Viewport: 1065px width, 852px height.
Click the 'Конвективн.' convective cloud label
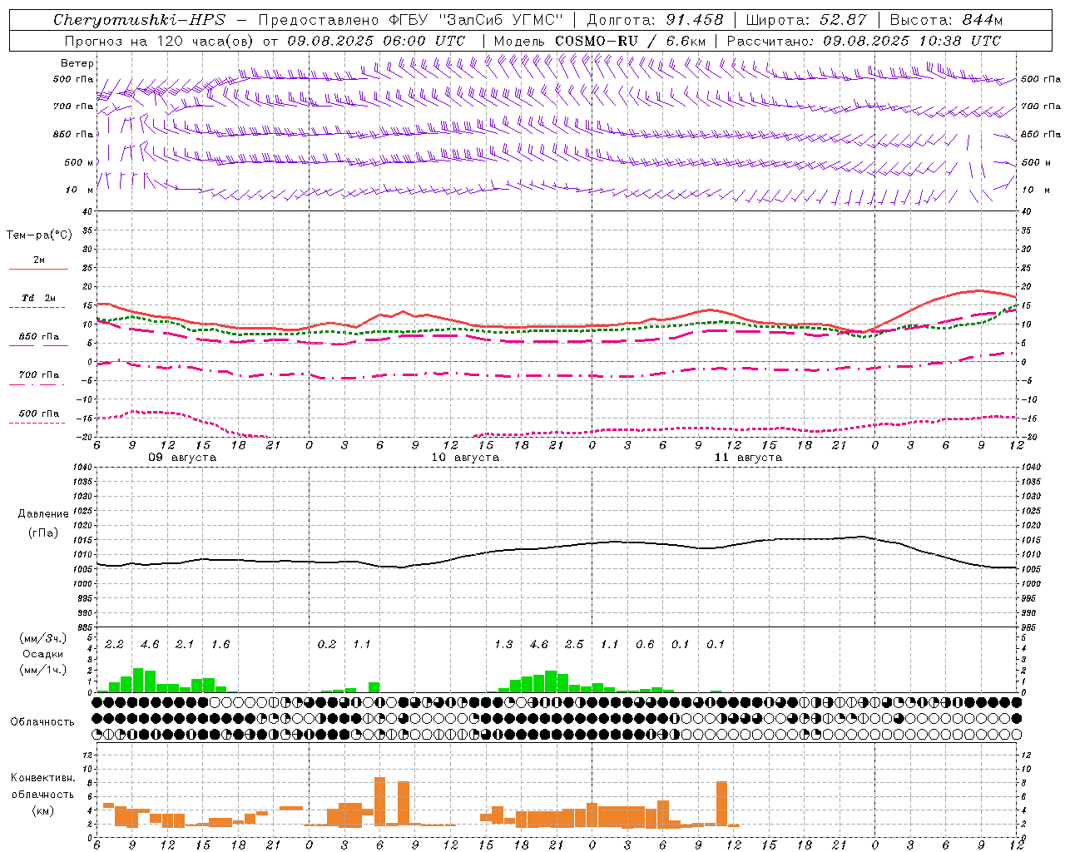[x=43, y=778]
